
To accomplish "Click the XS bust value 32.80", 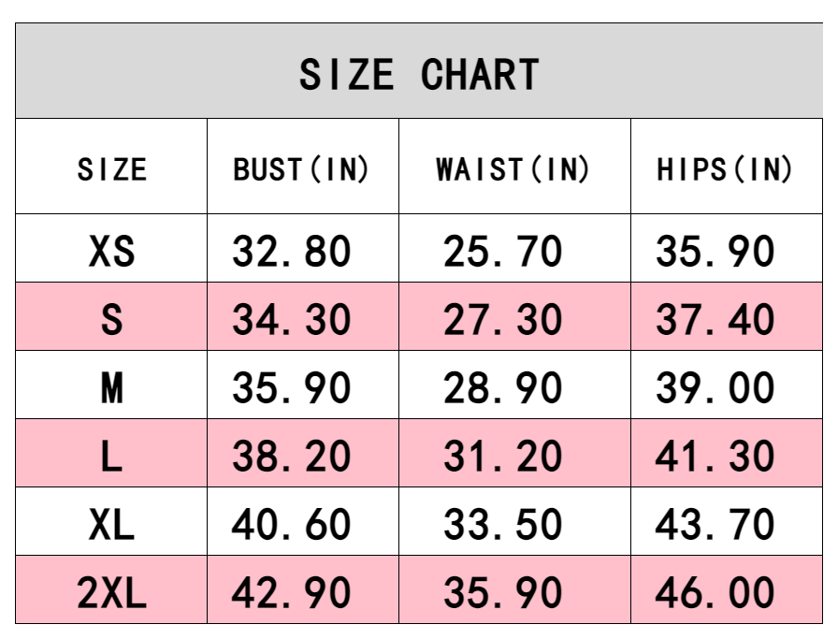I will [x=292, y=251].
